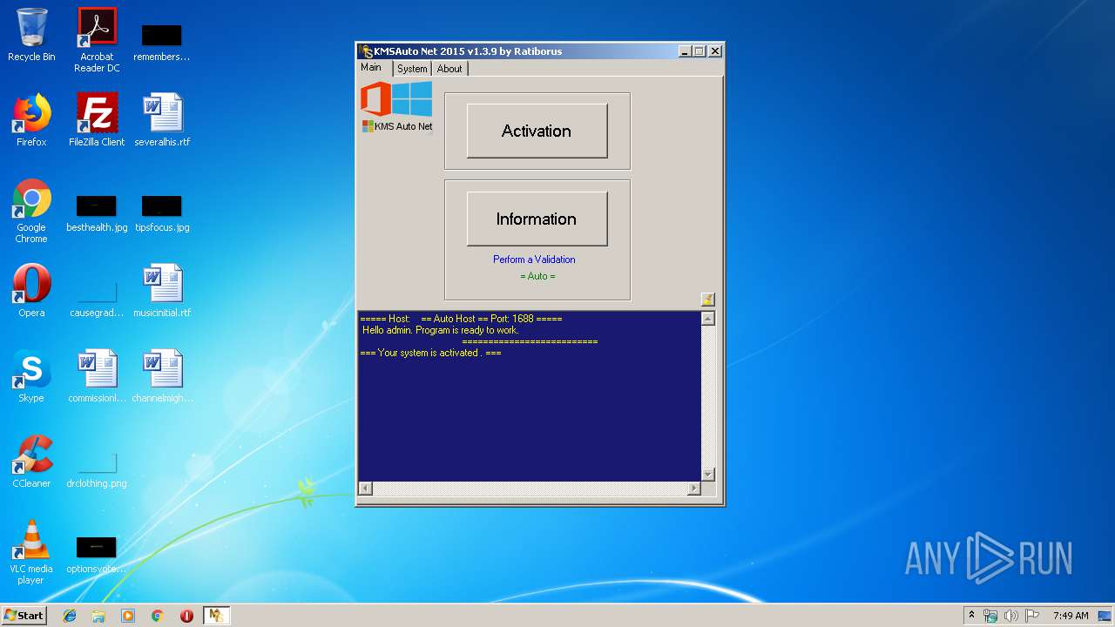Click KMSAuto Net title bar icon
1115x627 pixels.
coord(367,51)
